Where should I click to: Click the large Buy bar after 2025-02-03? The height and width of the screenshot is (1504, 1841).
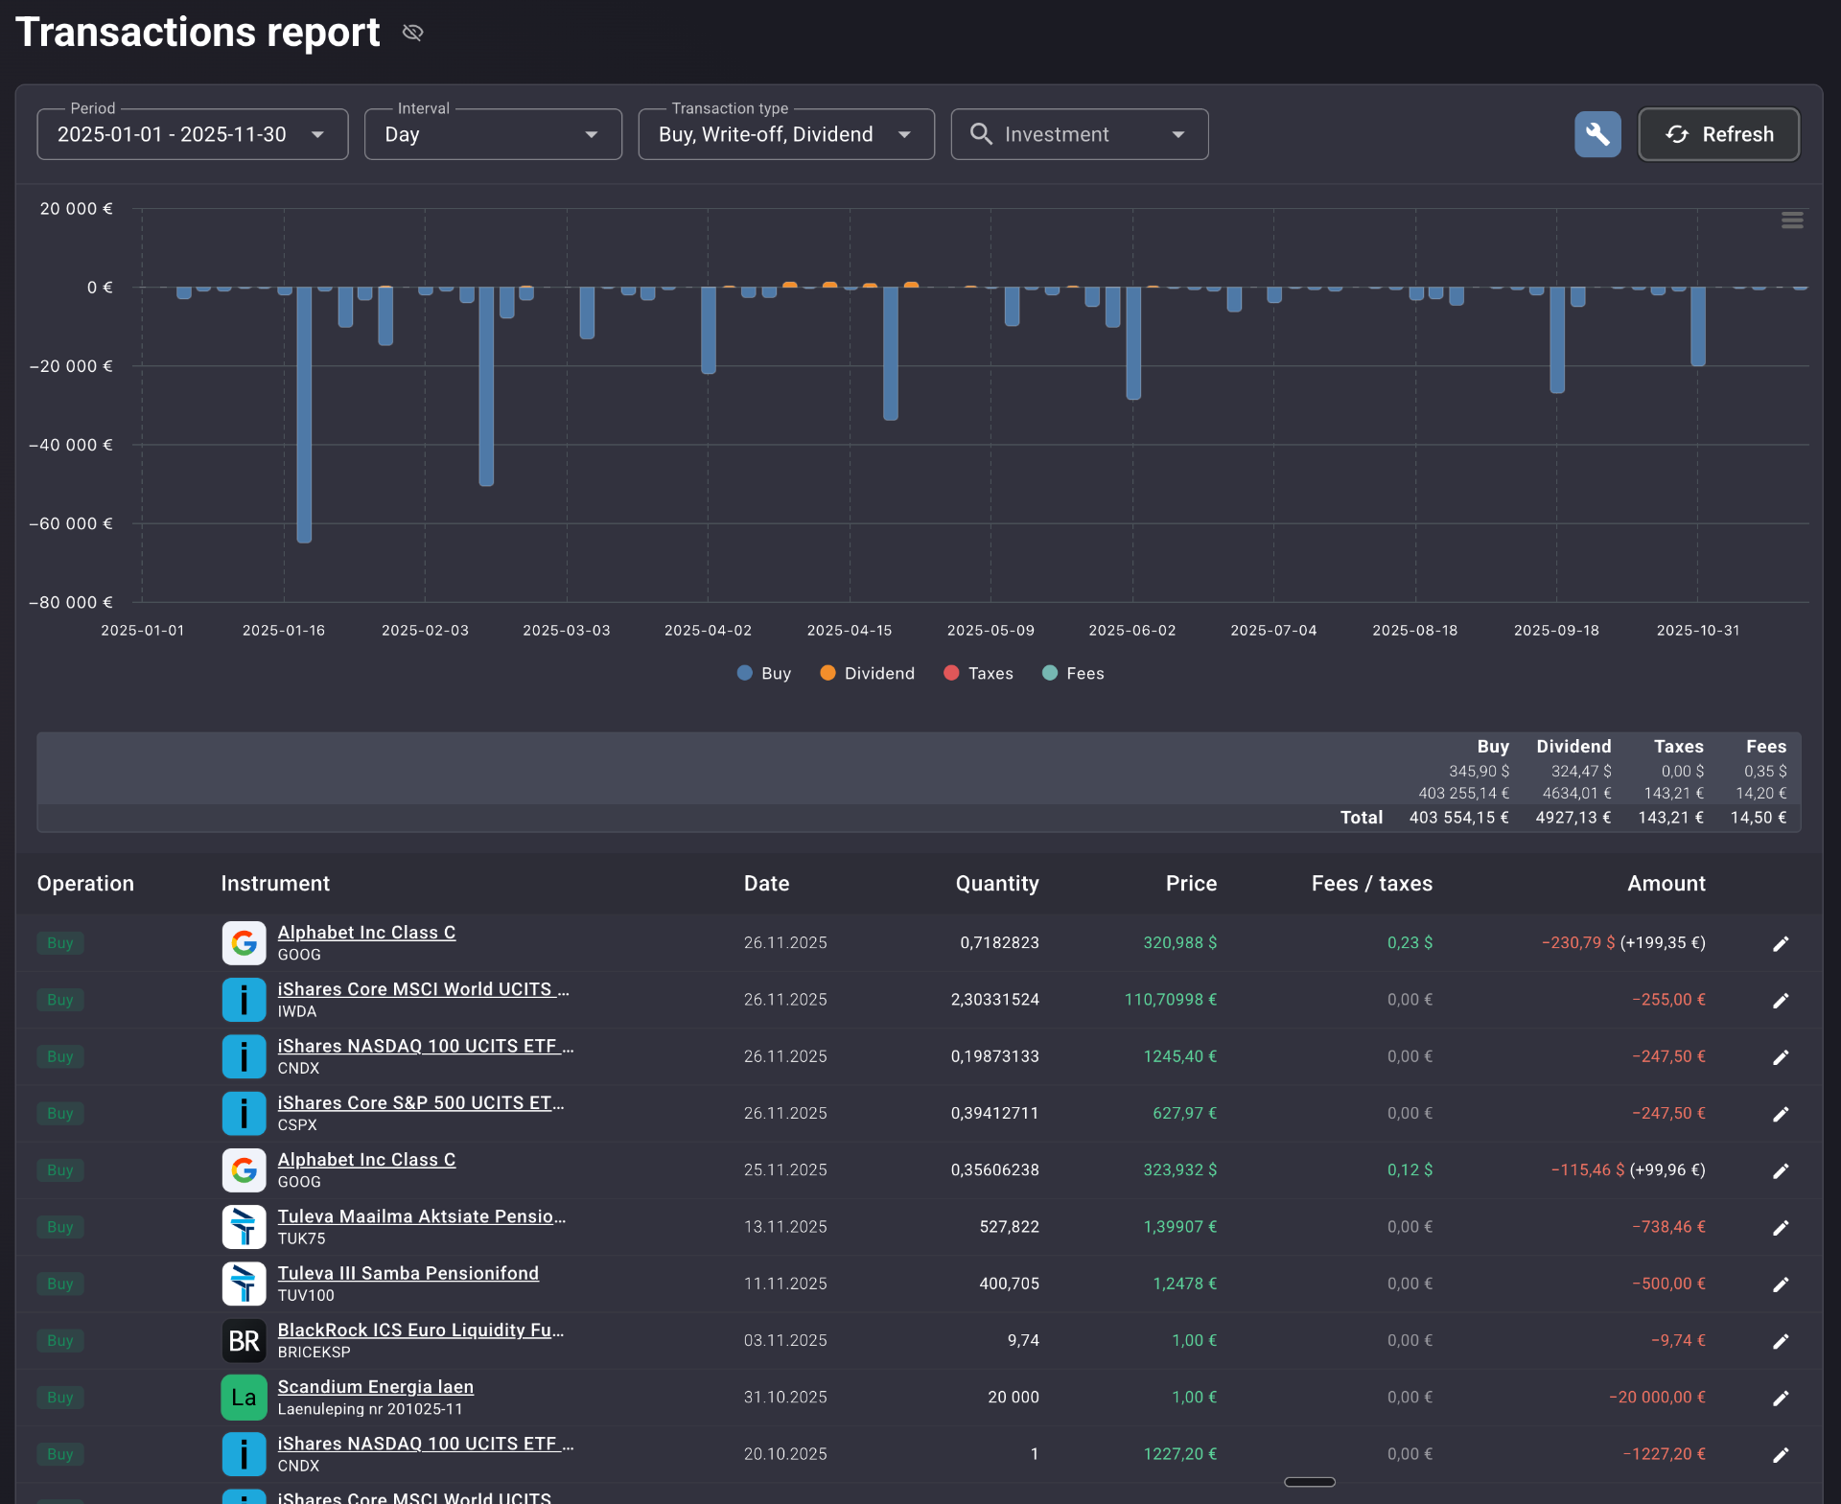click(x=486, y=386)
